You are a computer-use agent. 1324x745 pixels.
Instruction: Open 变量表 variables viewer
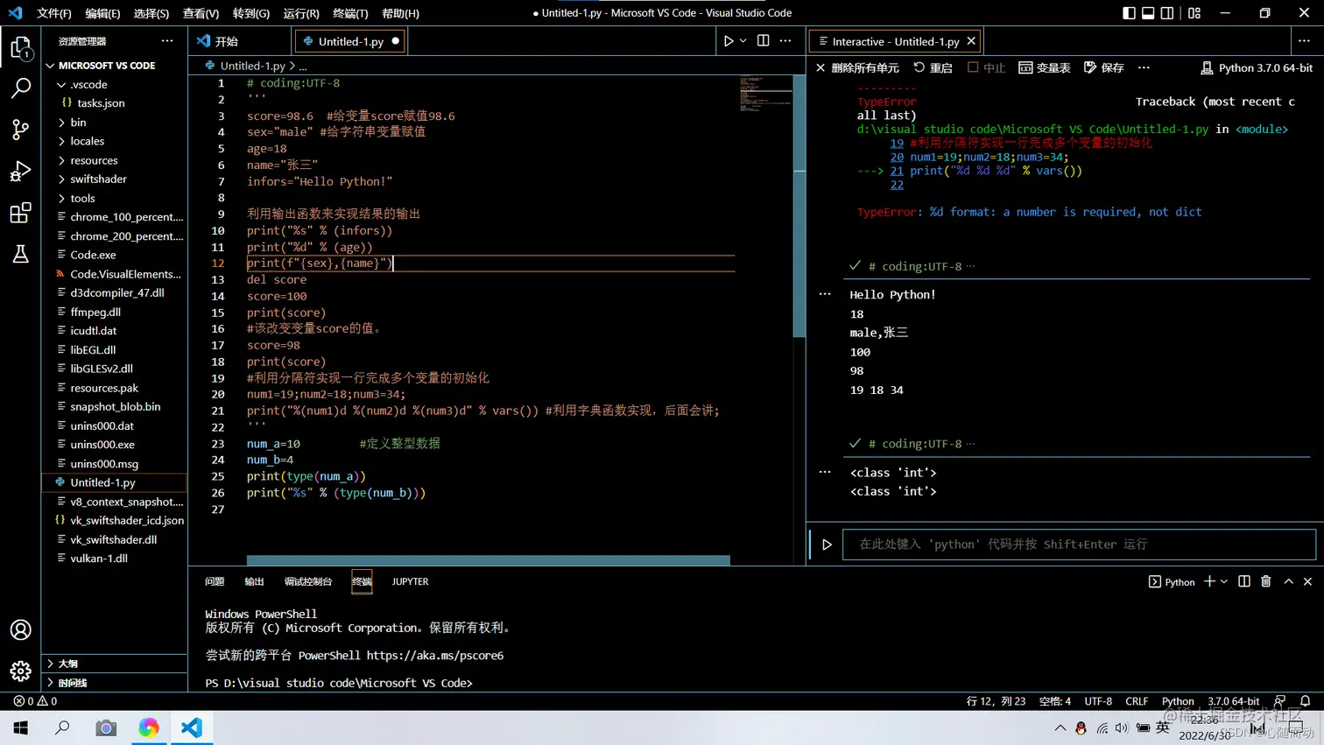[1045, 67]
